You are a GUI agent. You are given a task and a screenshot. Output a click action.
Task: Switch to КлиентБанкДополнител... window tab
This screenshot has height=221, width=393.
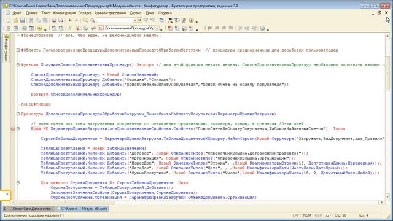point(29,209)
